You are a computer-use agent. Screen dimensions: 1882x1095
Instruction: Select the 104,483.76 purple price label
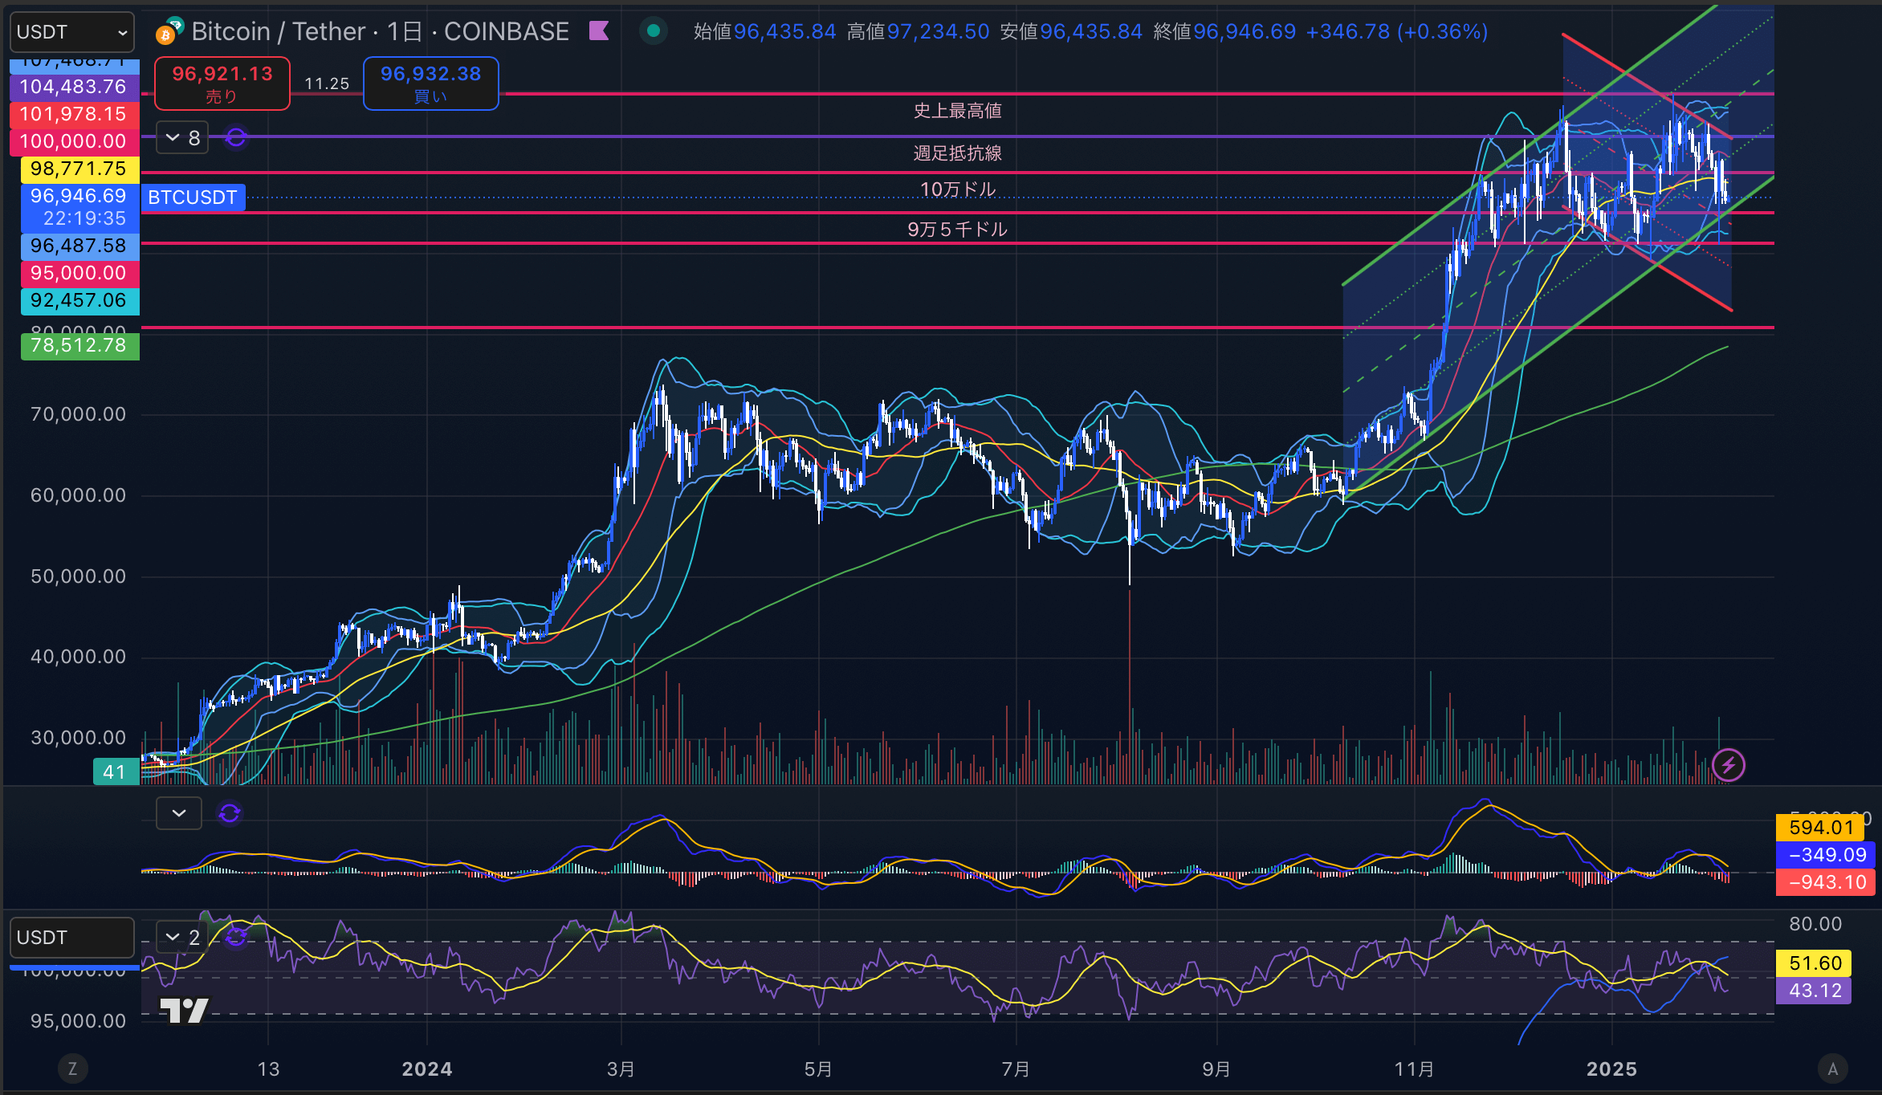[74, 87]
